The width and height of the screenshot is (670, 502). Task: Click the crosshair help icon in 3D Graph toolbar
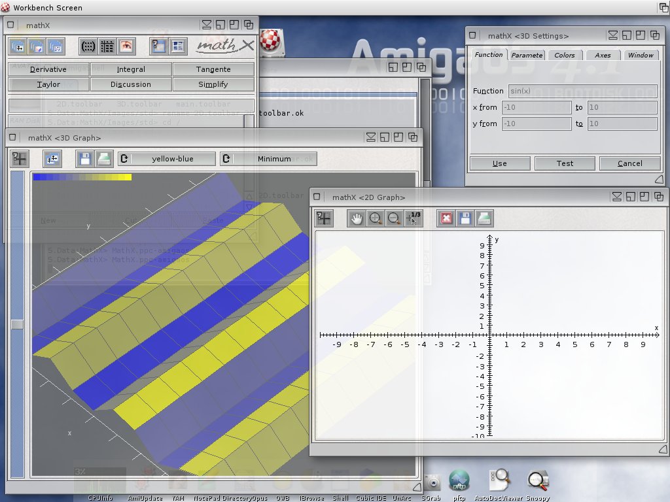click(x=19, y=159)
